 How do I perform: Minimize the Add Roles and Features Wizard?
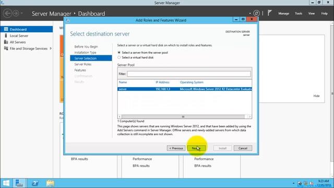236,19
